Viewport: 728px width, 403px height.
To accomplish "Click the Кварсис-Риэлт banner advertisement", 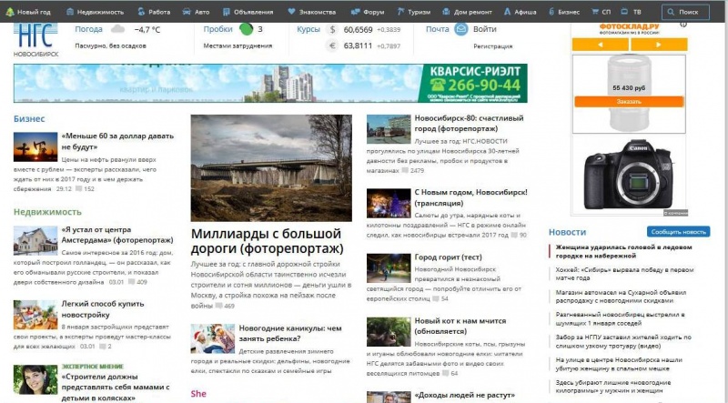I will tap(271, 84).
